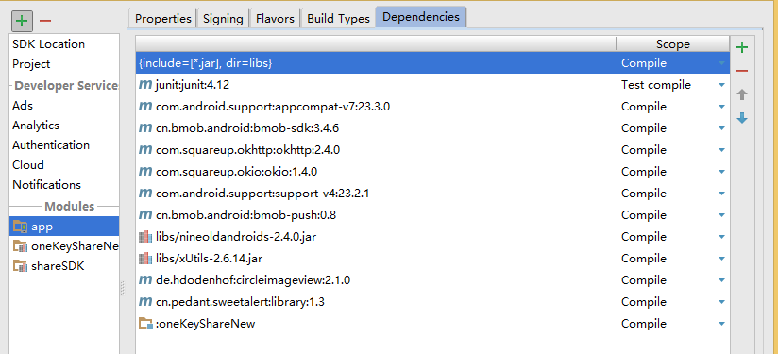This screenshot has height=354, width=778.
Task: Click maven icon beside appcompat-v7:23.3.0
Action: [x=145, y=107]
